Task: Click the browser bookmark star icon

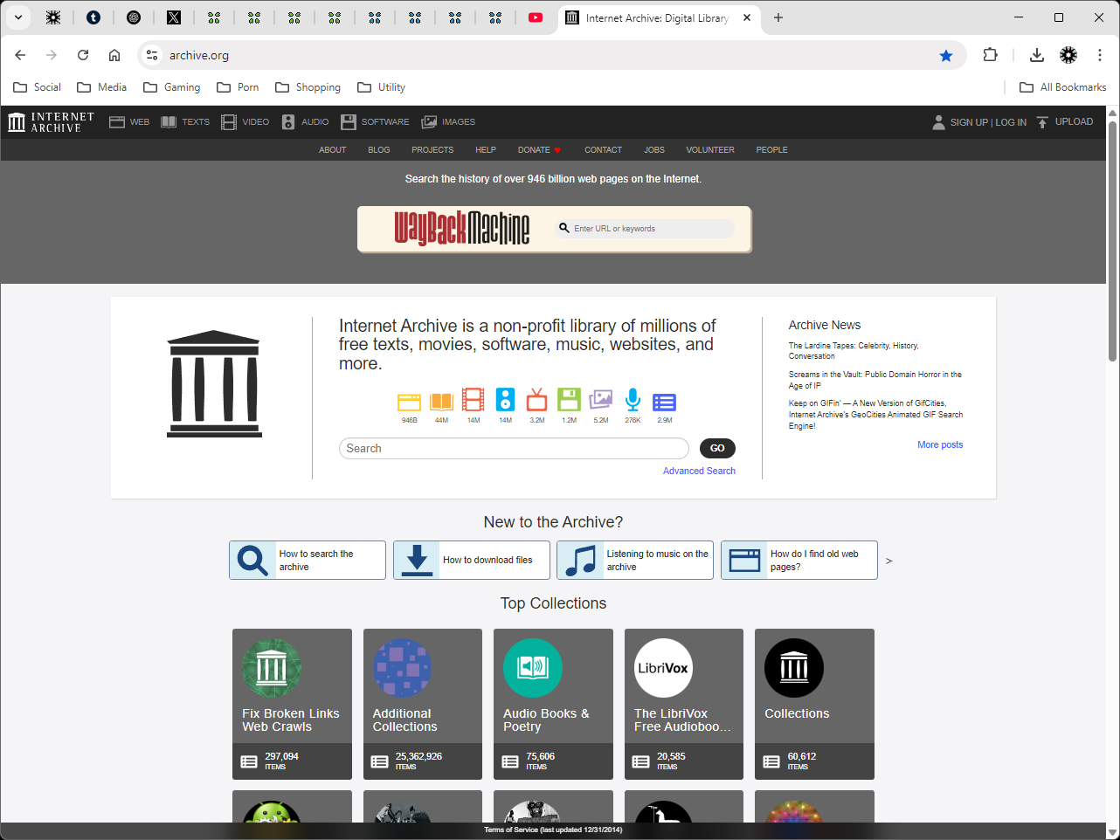Action: [945, 55]
